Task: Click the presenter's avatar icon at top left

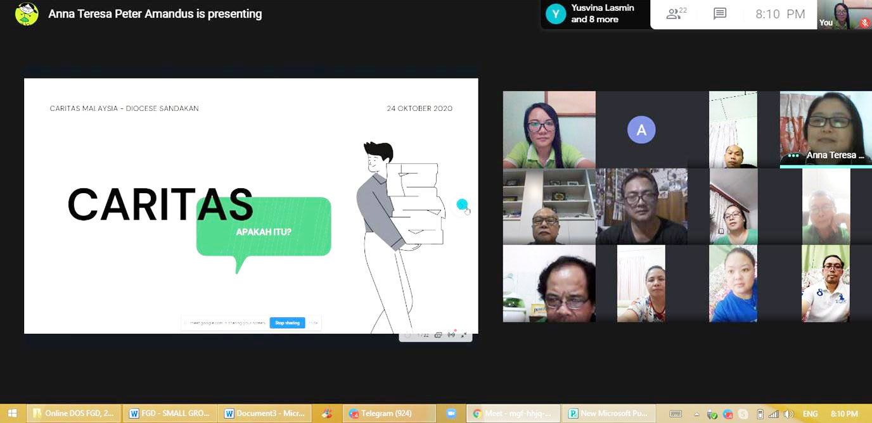Action: click(x=27, y=14)
